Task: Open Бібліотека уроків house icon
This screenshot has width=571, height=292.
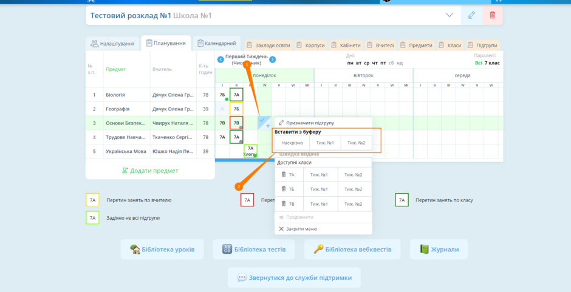Action: click(135, 250)
